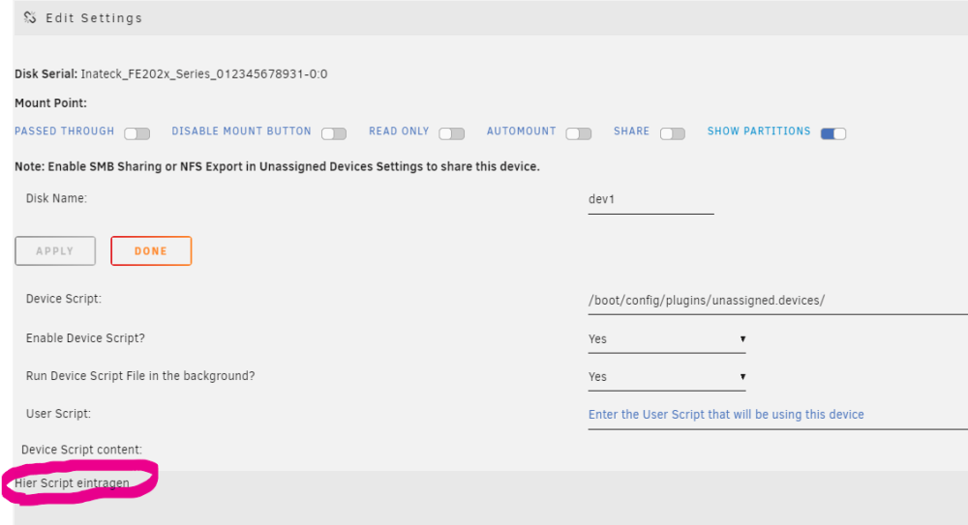Viewport: 968px width, 525px height.
Task: Click the Done button
Action: (151, 251)
